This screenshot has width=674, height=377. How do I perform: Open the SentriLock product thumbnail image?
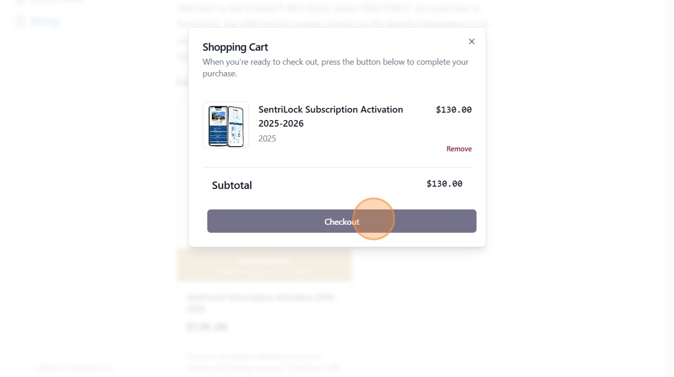coord(226,125)
